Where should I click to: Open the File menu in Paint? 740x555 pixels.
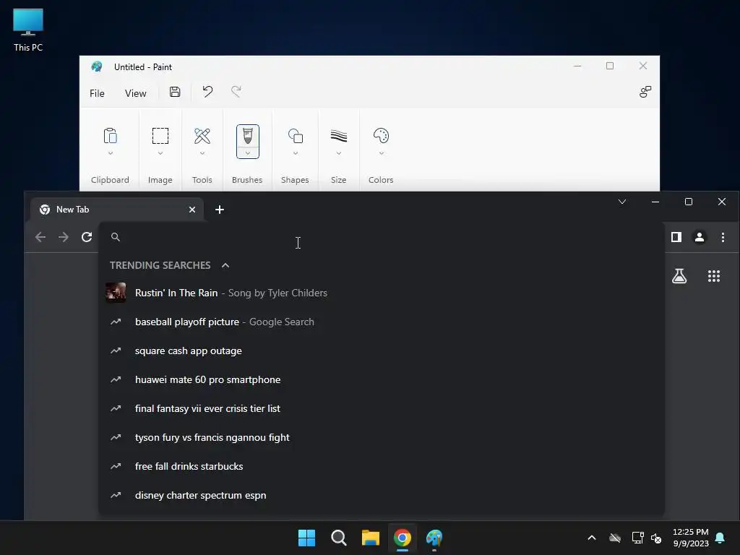[98, 93]
